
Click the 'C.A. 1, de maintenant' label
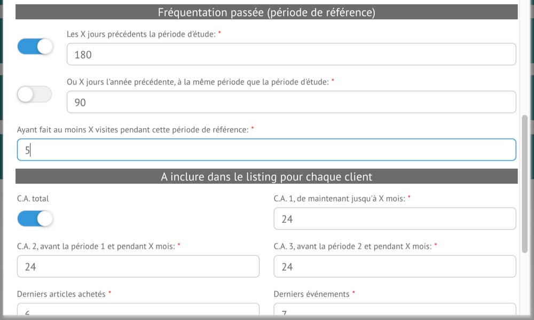pyautogui.click(x=340, y=198)
